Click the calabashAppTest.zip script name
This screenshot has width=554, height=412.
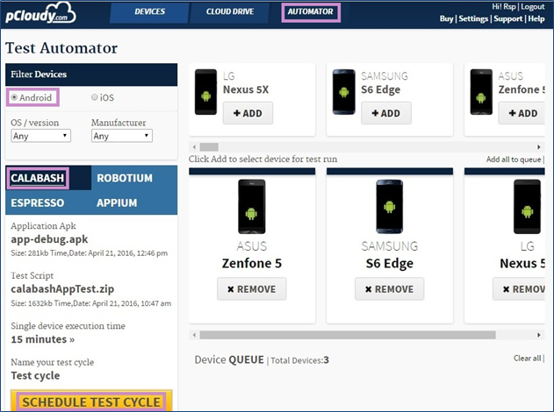[x=62, y=289]
